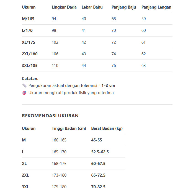Click the Panjang Baju column header
This screenshot has height=191, width=191.
pyautogui.click(x=123, y=7)
